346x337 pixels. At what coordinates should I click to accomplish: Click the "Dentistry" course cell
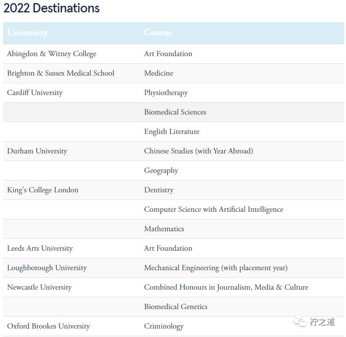(x=159, y=190)
